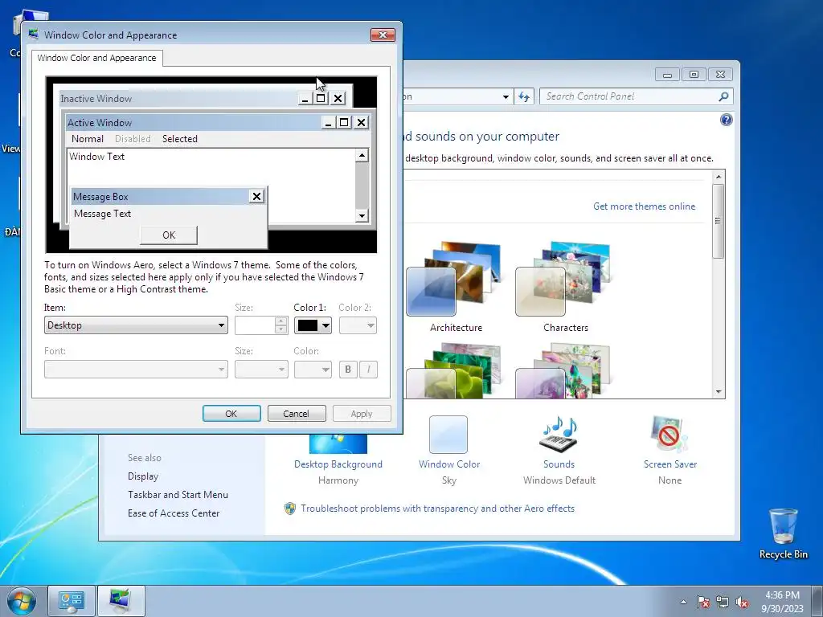Click the Control Panel taskbar icon
Viewport: 823px width, 617px height.
(72, 601)
